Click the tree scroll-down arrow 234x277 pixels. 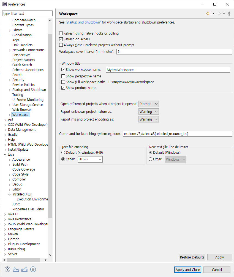pos(50,255)
